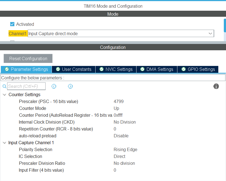Click the Counter Settings group title
Viewport: 226px width, 181px height.
pos(24,95)
